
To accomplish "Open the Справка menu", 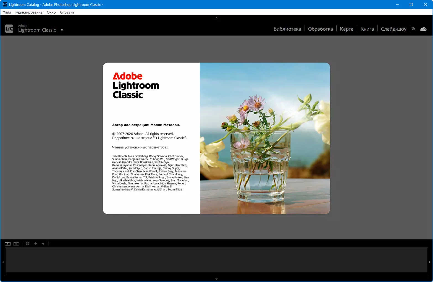I will [67, 12].
